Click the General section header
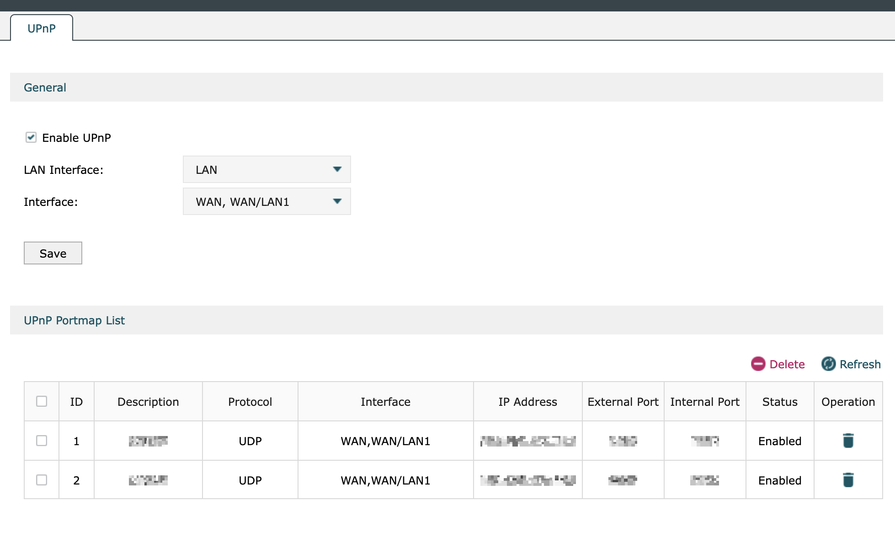 [45, 87]
